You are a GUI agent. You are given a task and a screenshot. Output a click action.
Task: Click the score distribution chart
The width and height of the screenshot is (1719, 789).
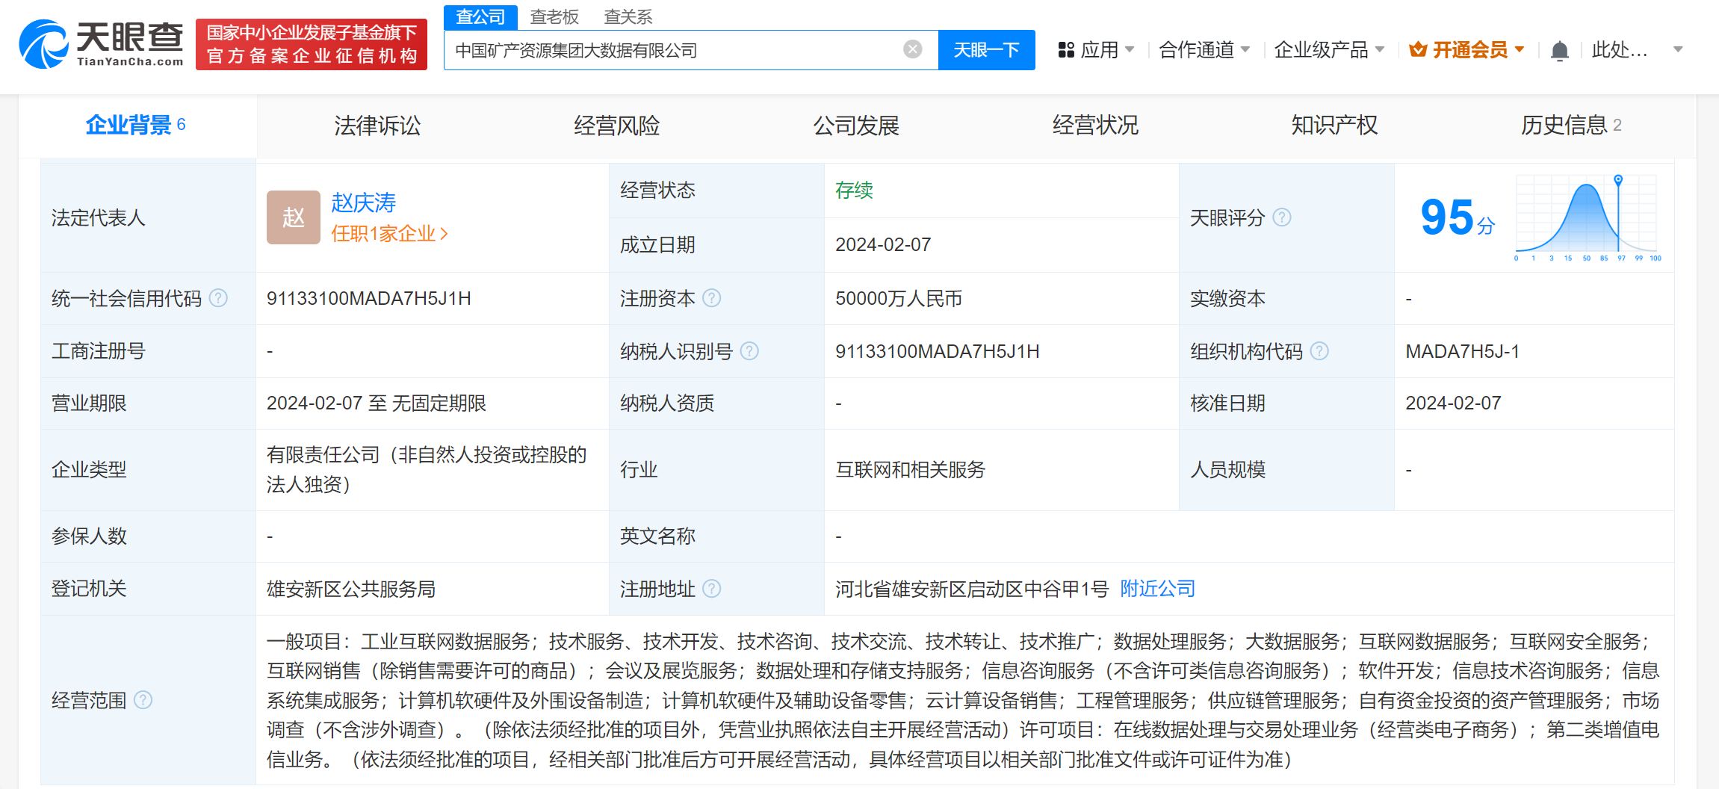[x=1588, y=217]
